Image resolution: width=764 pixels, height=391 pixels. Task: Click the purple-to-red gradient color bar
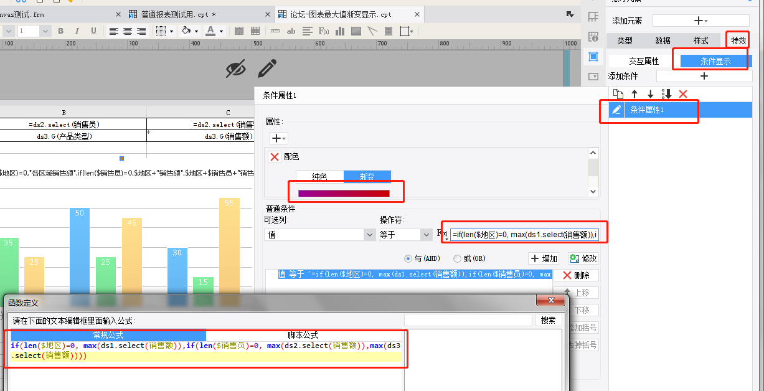click(344, 193)
